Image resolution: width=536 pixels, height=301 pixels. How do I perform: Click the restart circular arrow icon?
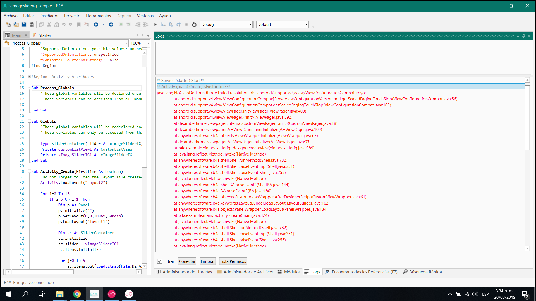(x=194, y=25)
